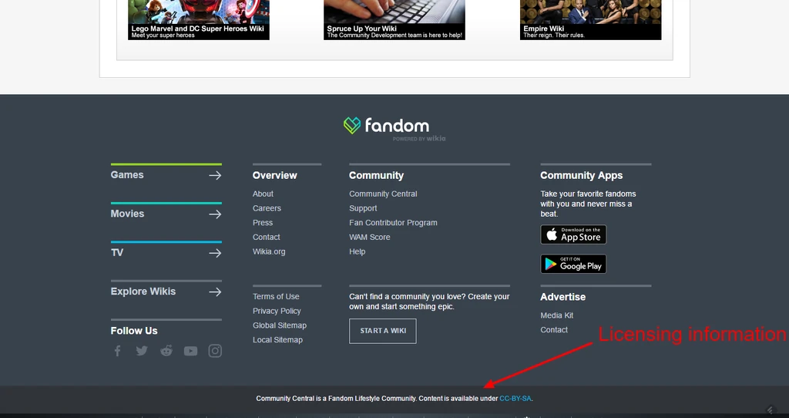Tap the Download on the App Store badge
The image size is (789, 418).
(573, 234)
